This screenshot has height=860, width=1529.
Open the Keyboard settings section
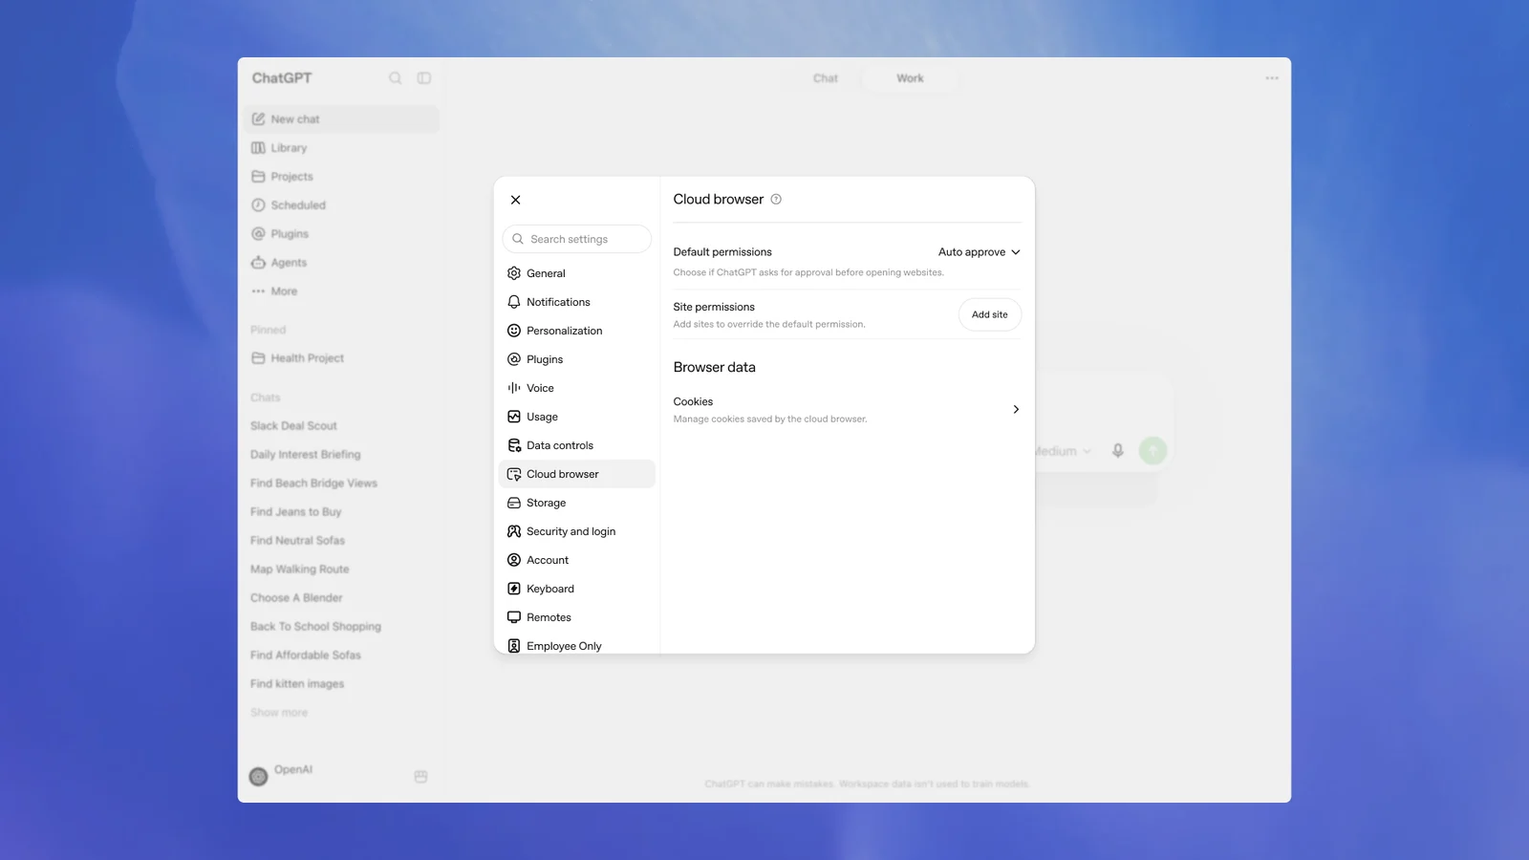pyautogui.click(x=576, y=589)
